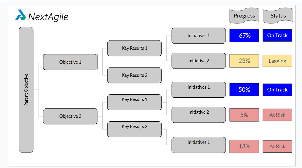302x168 pixels.
Task: Select the Progress header banner
Action: coord(244,16)
